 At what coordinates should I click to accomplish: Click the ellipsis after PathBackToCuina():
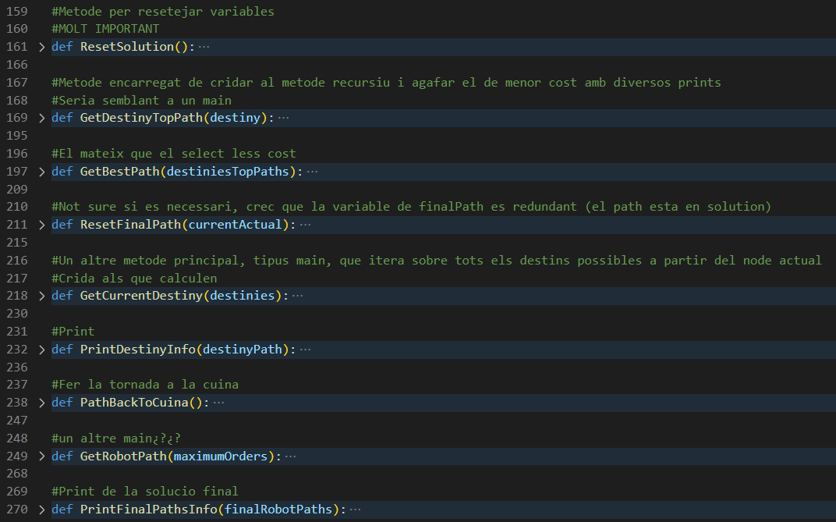point(218,403)
